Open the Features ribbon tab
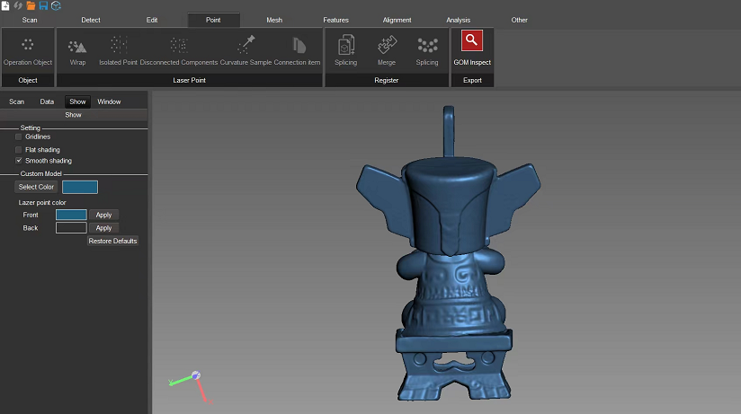 point(336,20)
